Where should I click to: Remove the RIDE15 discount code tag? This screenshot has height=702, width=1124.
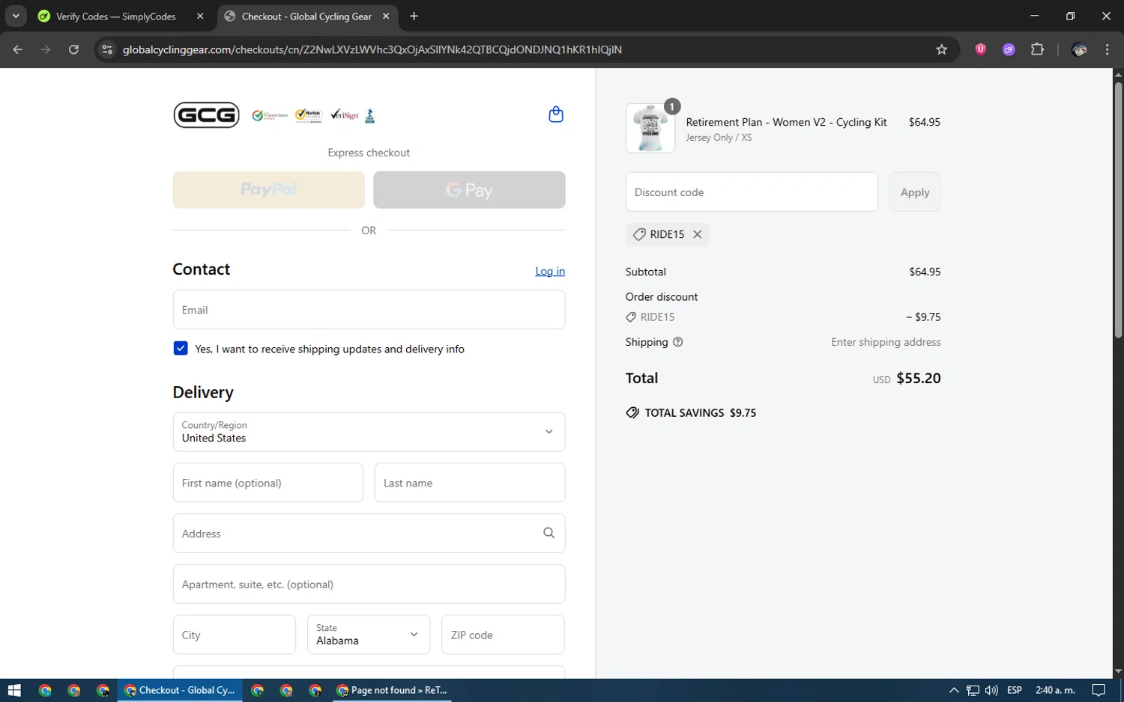697,234
